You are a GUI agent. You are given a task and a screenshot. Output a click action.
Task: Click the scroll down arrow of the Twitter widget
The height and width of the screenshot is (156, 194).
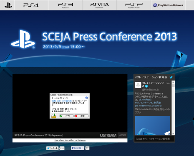173,133
